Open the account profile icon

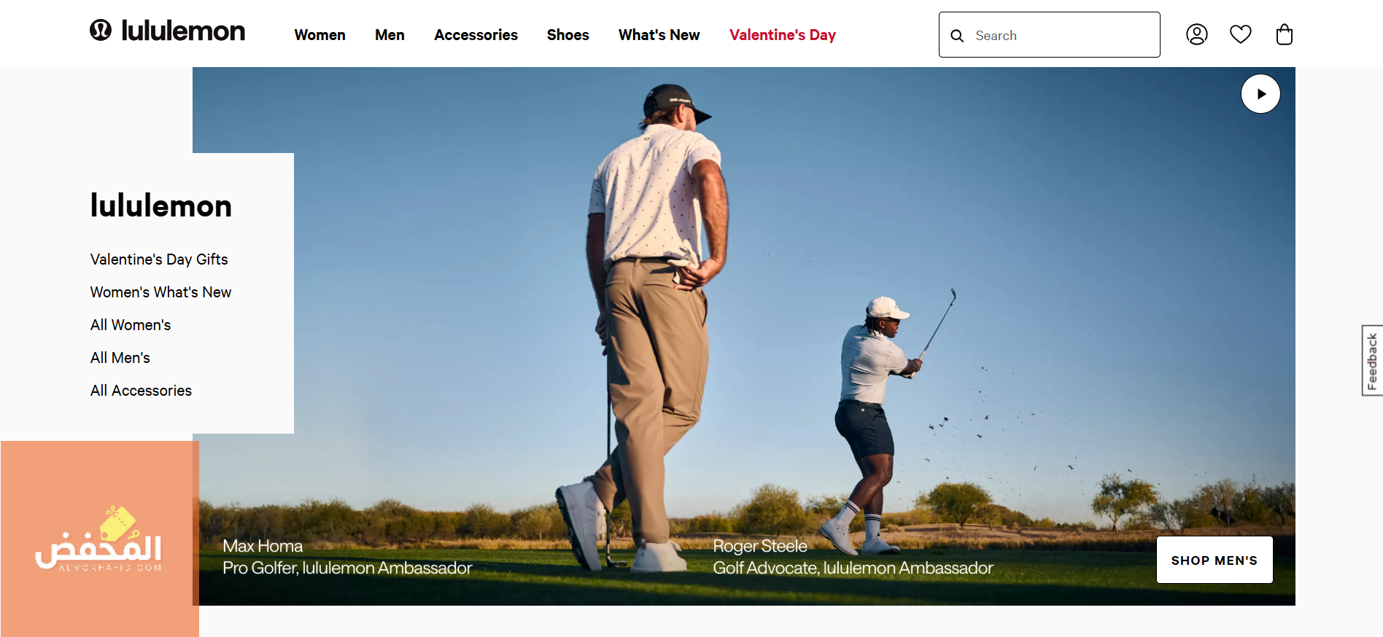point(1197,34)
